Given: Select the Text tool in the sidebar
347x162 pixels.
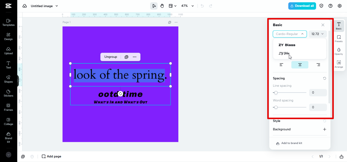Looking at the screenshot, I should click(8, 65).
